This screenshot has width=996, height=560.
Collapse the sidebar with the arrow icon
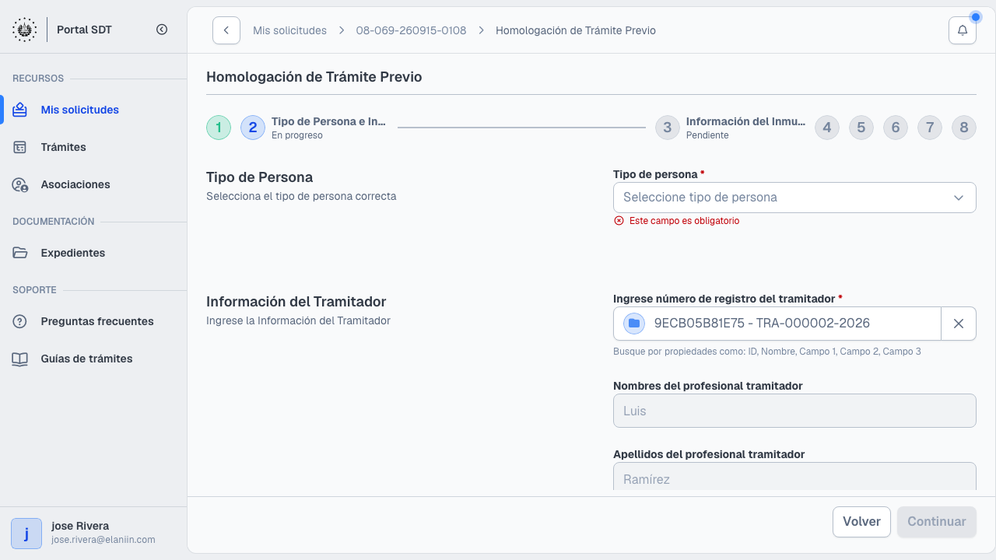coord(162,30)
